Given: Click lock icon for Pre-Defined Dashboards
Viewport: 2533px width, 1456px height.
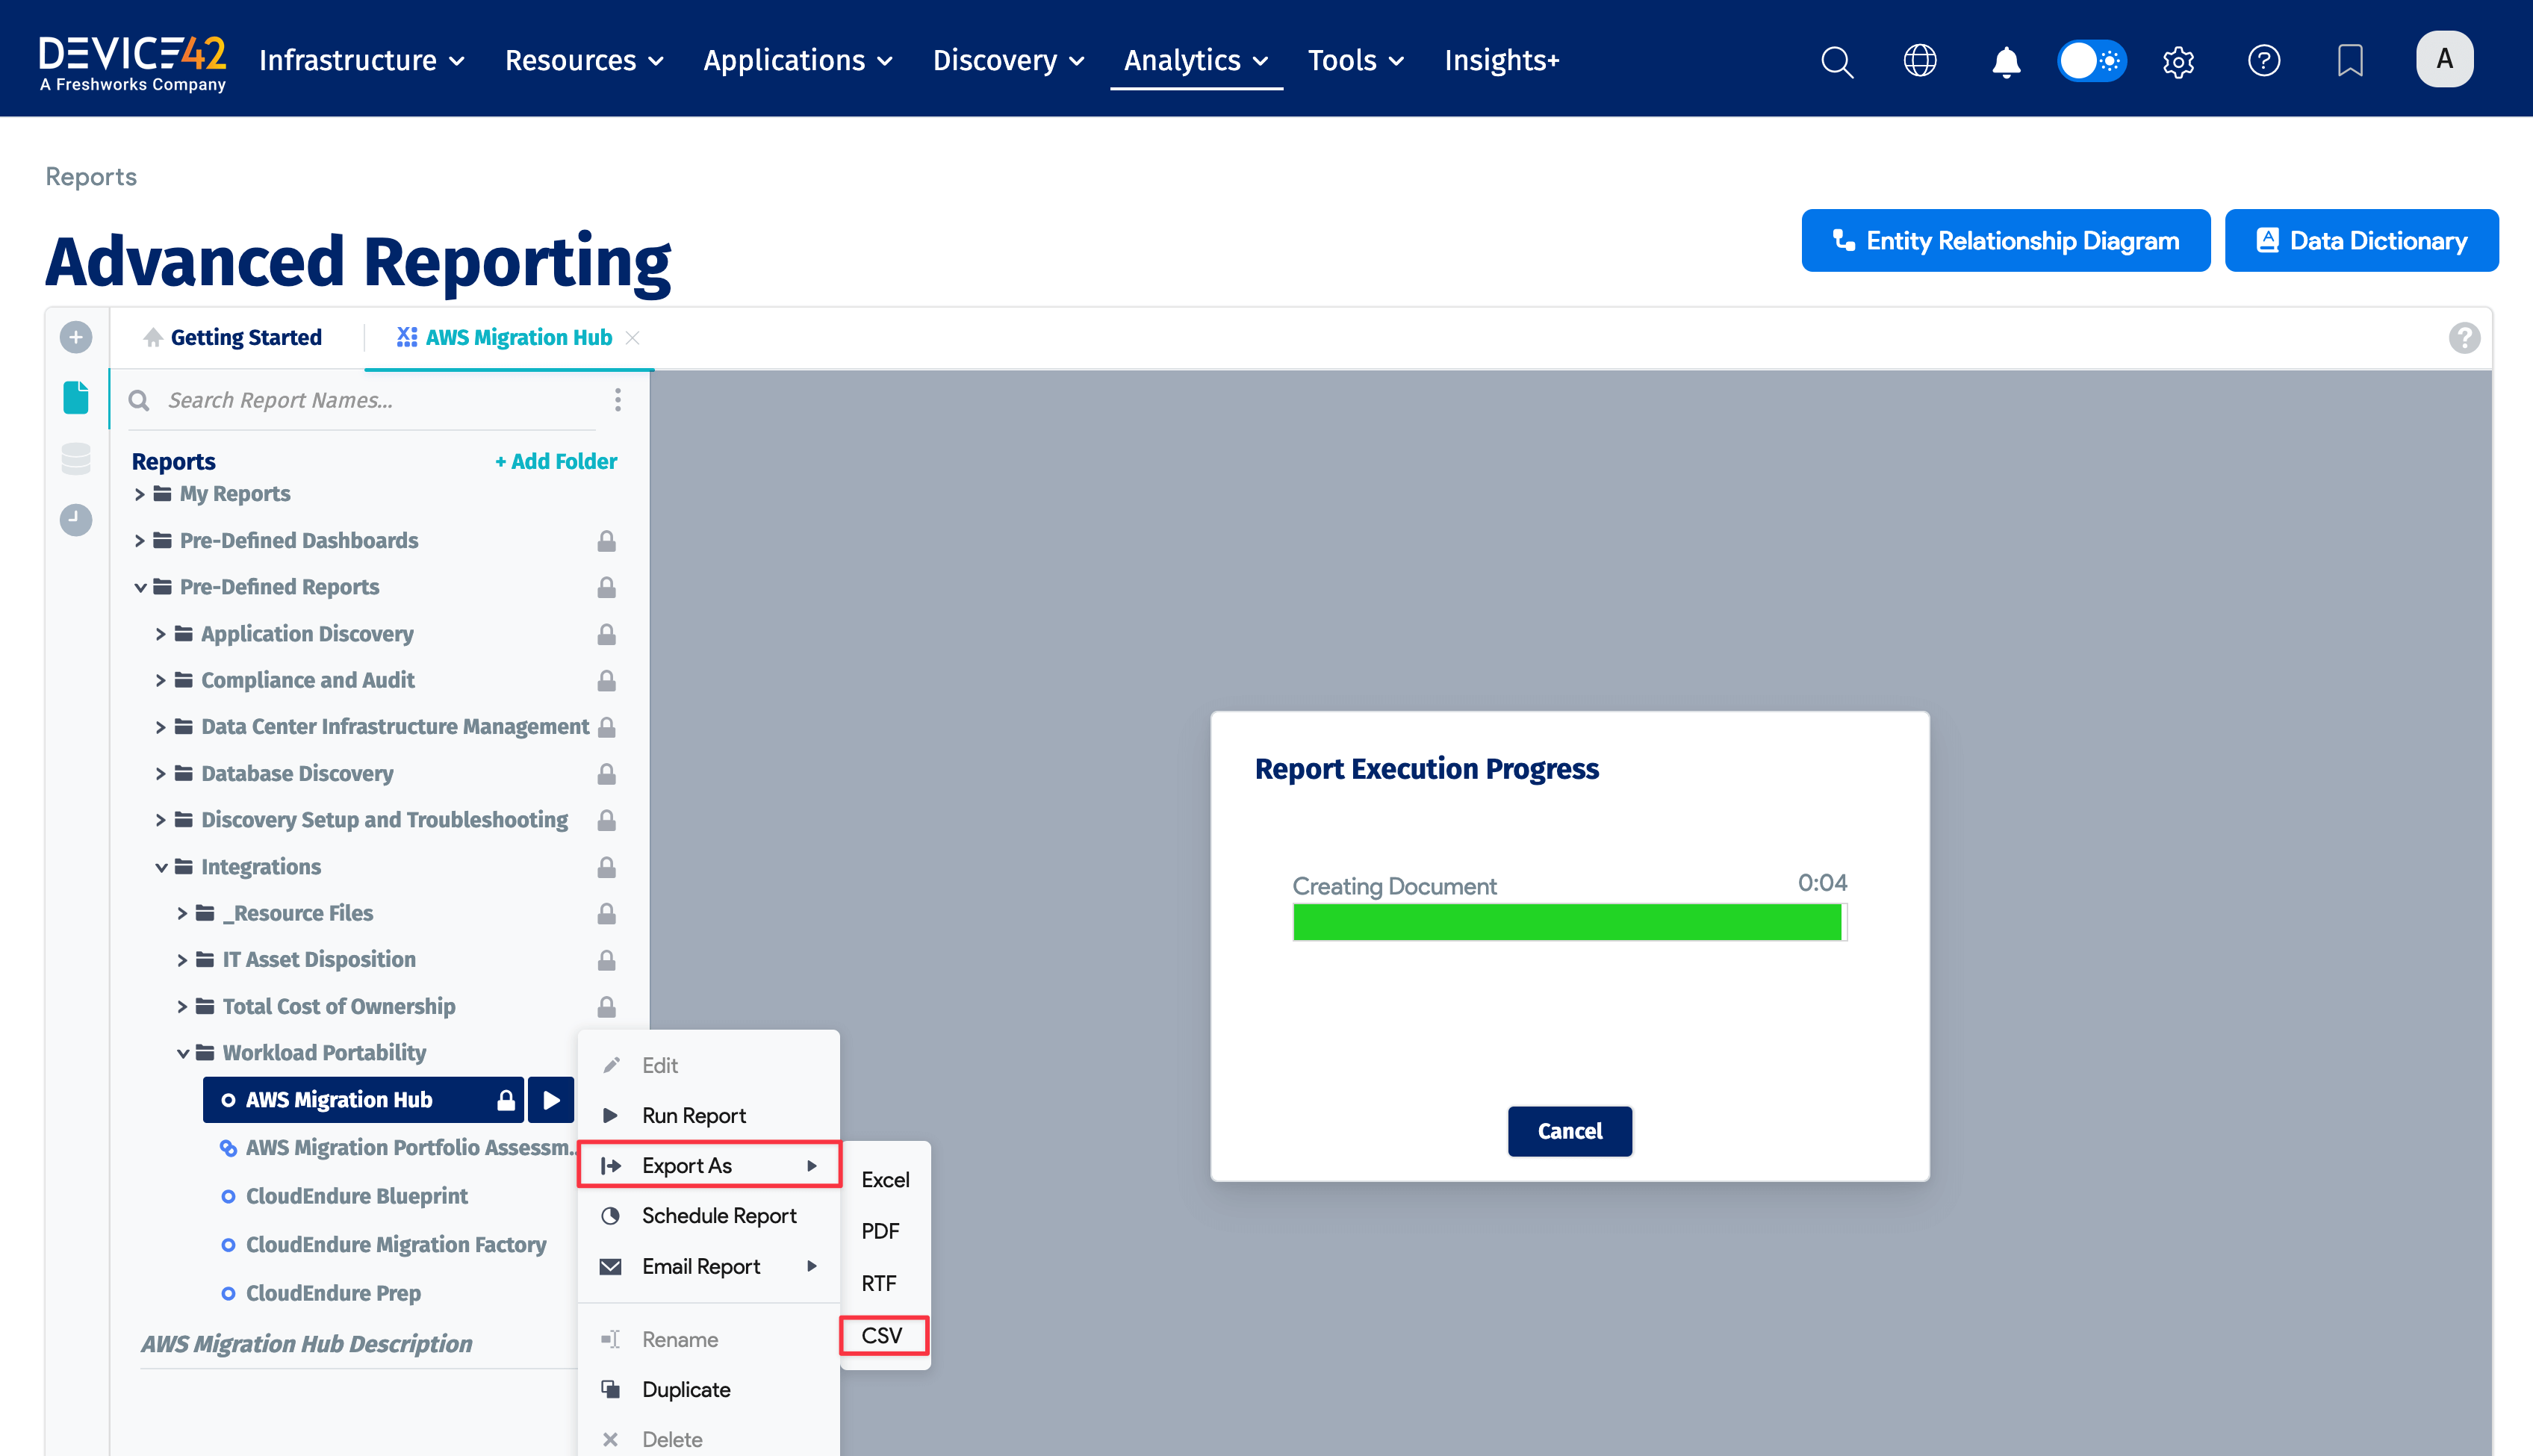Looking at the screenshot, I should pyautogui.click(x=606, y=541).
